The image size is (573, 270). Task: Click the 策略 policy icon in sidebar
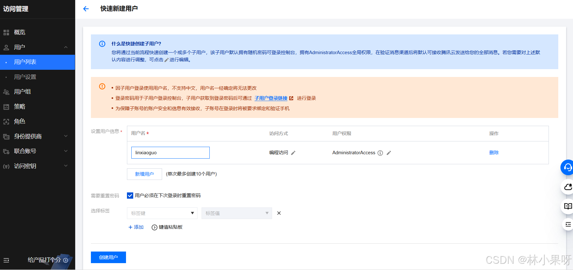[6, 107]
